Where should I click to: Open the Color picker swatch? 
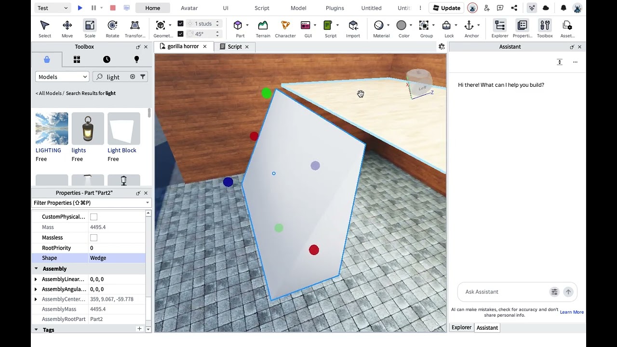click(402, 25)
